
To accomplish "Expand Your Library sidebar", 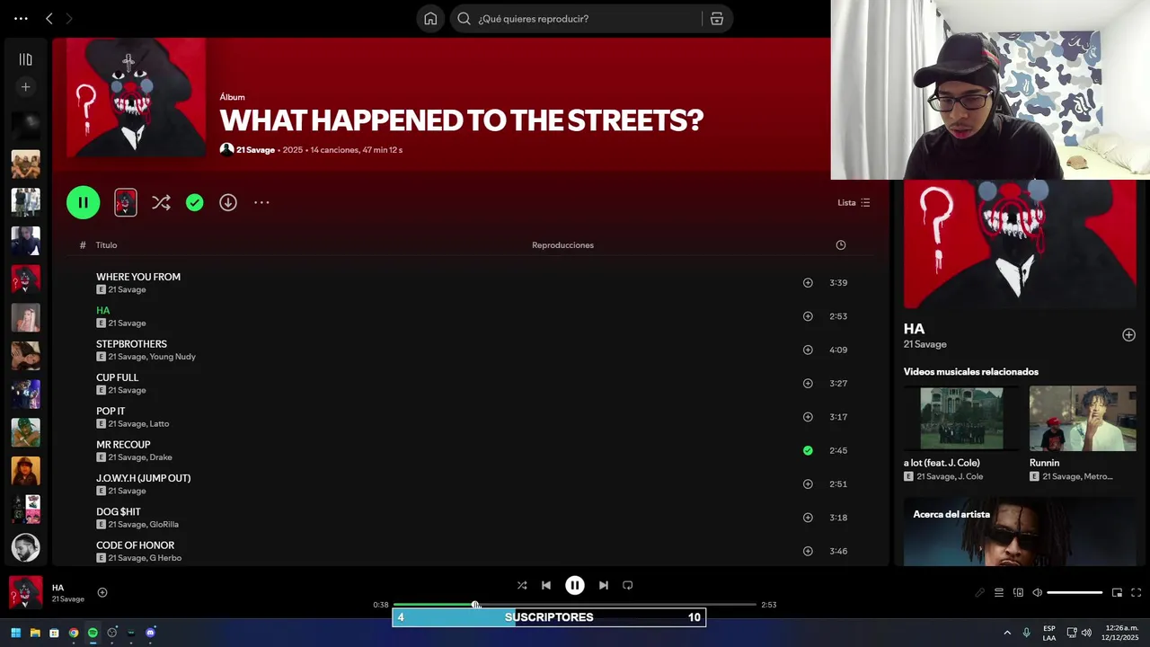I will coord(25,59).
